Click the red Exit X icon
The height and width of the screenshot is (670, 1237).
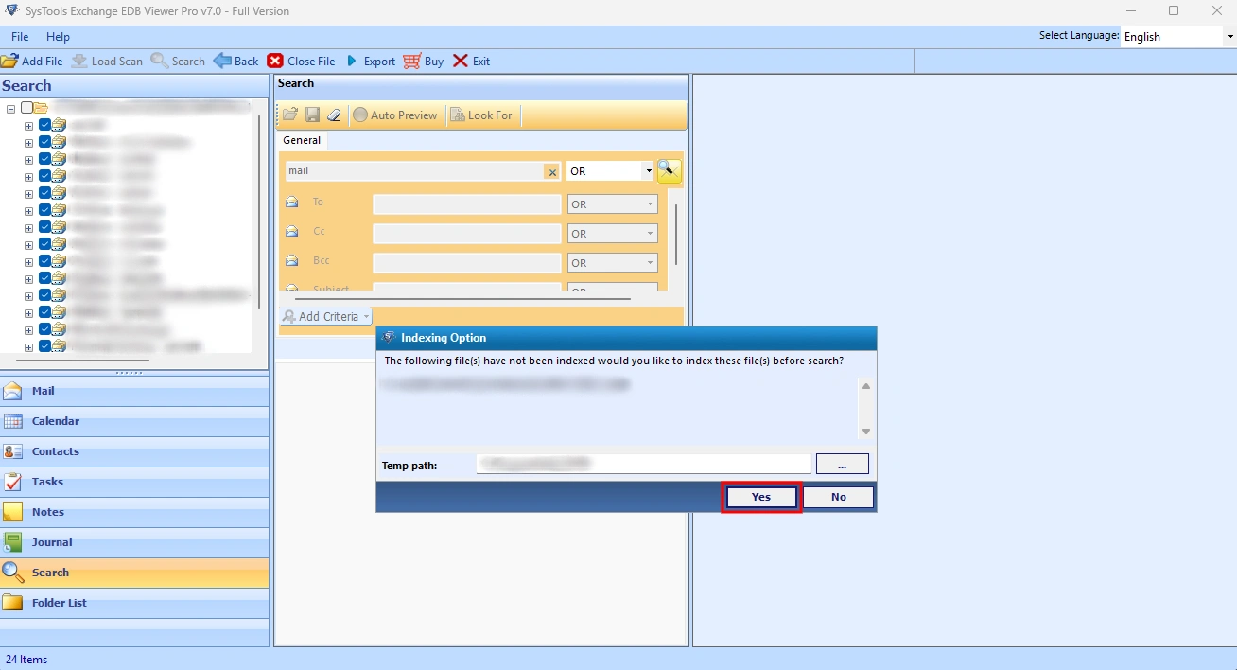click(461, 61)
